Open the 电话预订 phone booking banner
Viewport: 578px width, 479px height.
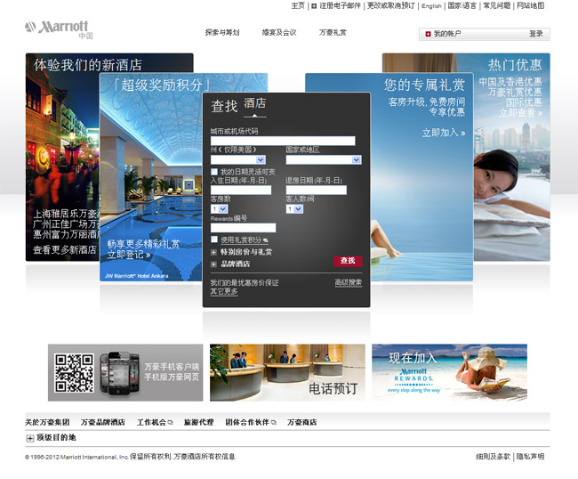click(x=287, y=372)
